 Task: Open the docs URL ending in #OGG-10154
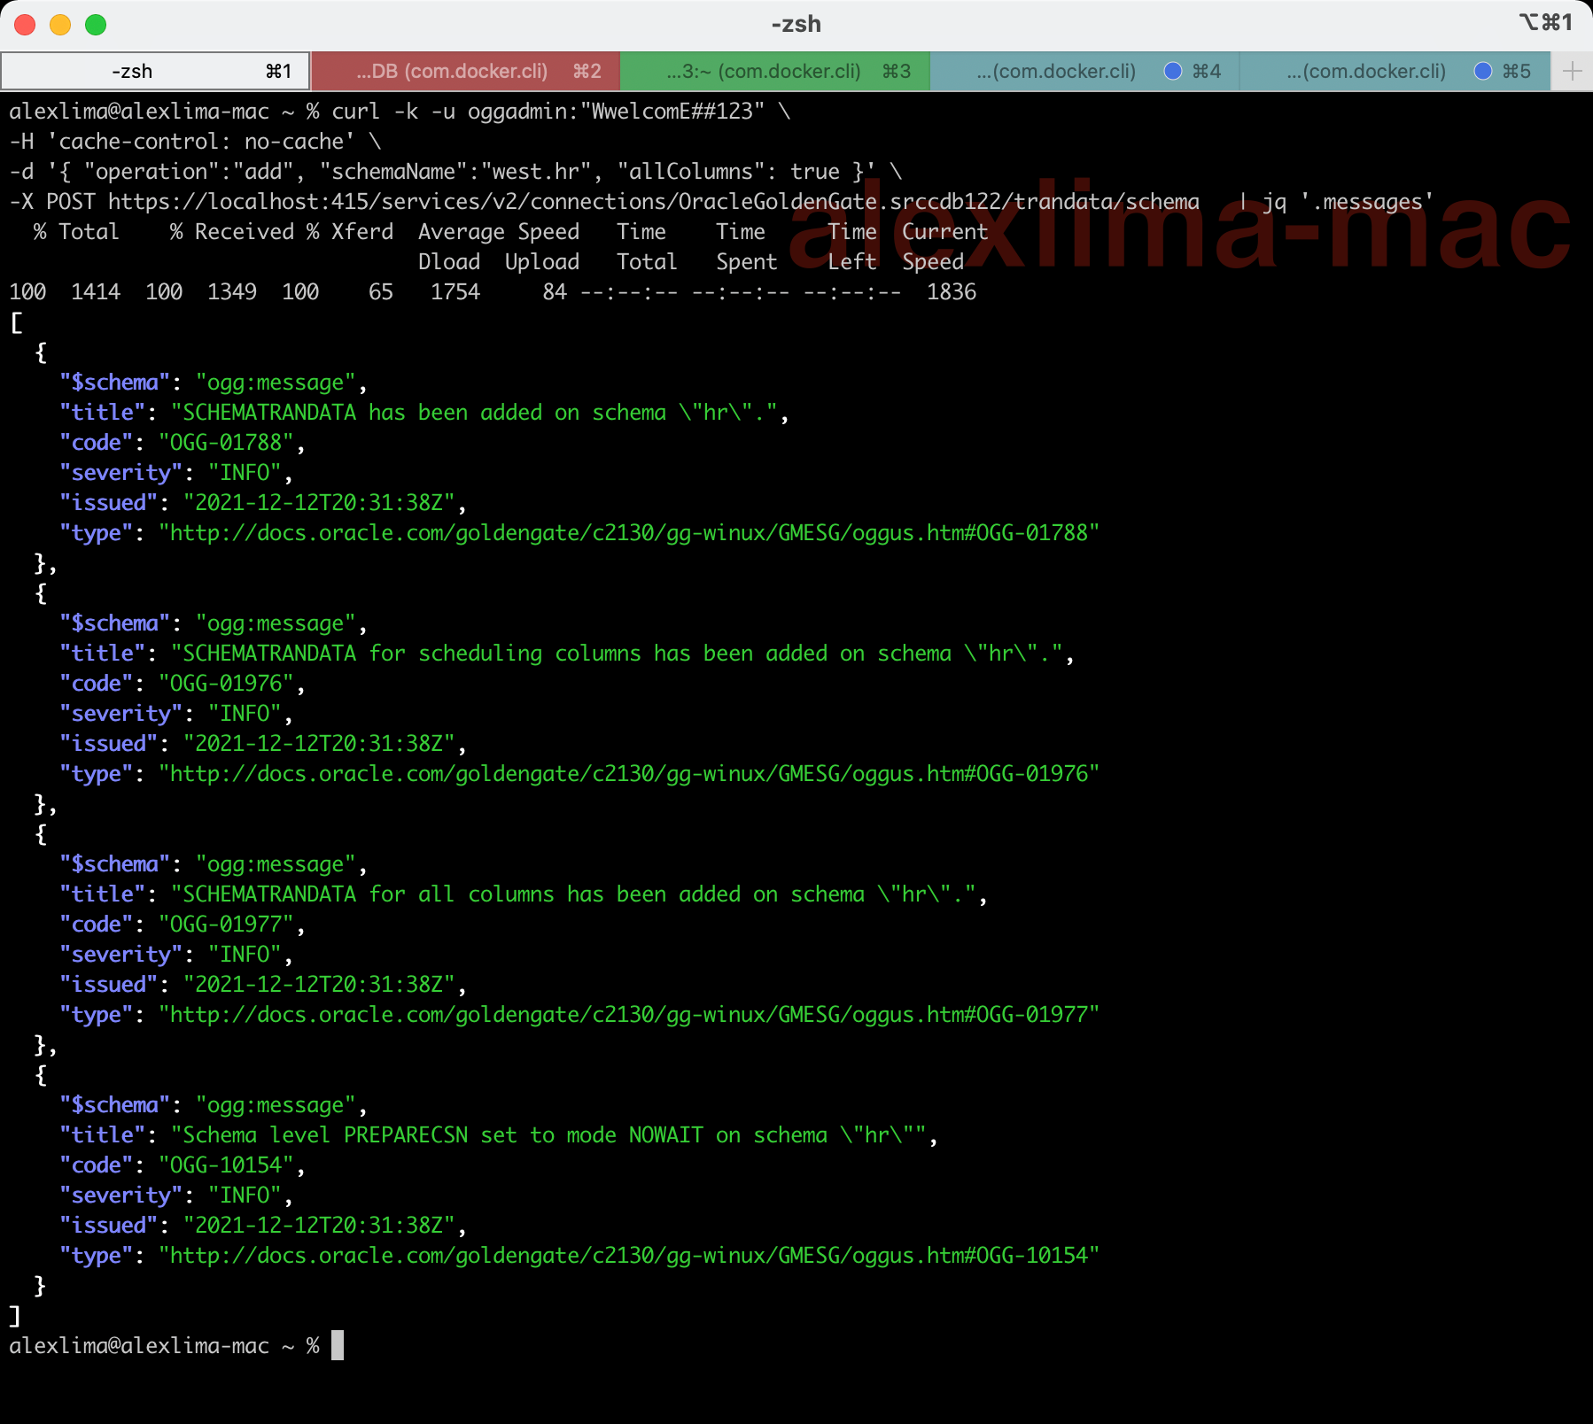[628, 1256]
